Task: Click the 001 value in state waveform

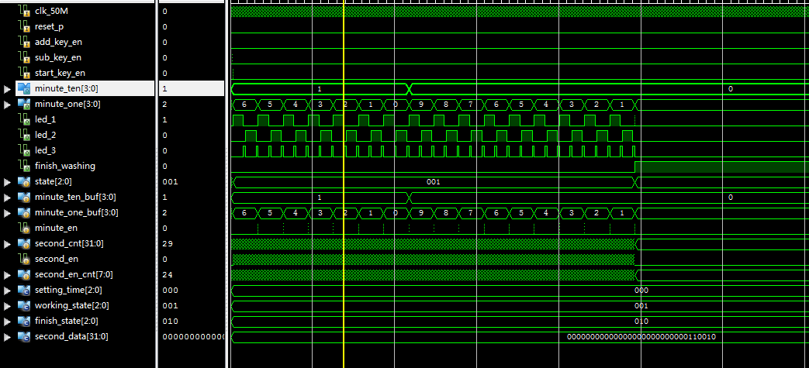Action: click(x=434, y=181)
